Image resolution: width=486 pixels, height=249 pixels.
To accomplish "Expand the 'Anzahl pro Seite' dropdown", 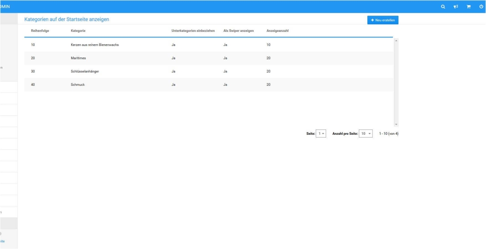I will 365,134.
